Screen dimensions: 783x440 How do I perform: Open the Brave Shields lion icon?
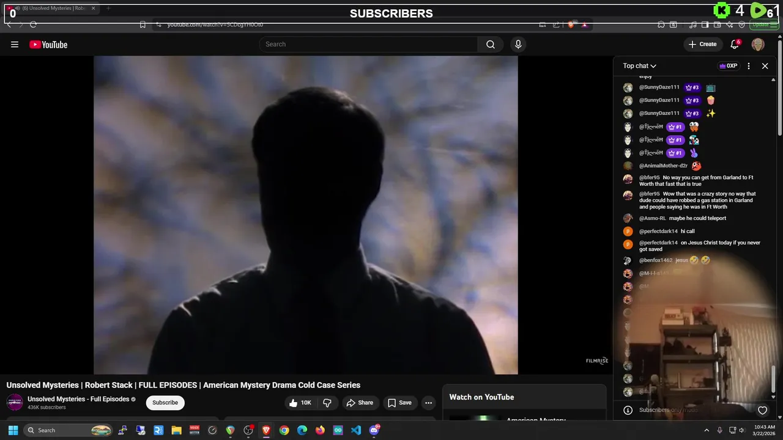(571, 24)
